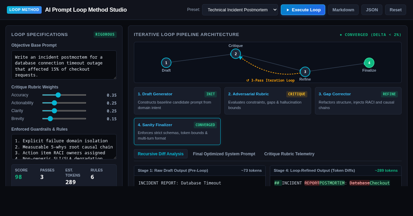Click the Execute Loop button
Viewport: 413px width, 216px height.
pos(303,10)
